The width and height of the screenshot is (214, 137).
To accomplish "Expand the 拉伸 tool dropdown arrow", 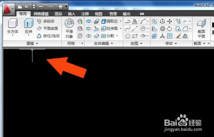I will (29, 35).
